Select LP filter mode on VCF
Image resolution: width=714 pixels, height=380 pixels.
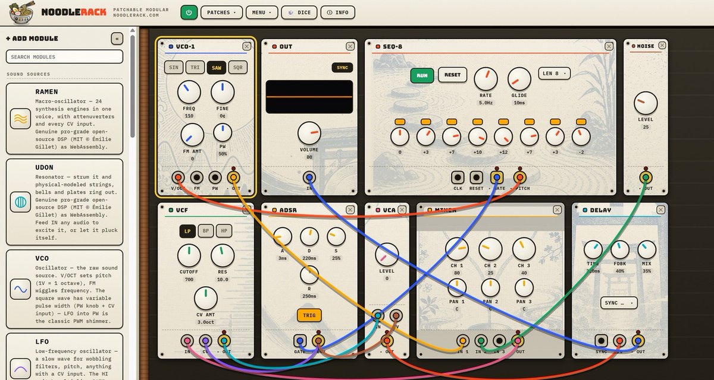(187, 231)
